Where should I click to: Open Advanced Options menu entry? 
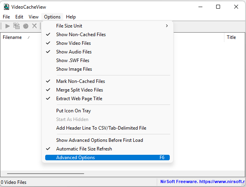point(107,158)
